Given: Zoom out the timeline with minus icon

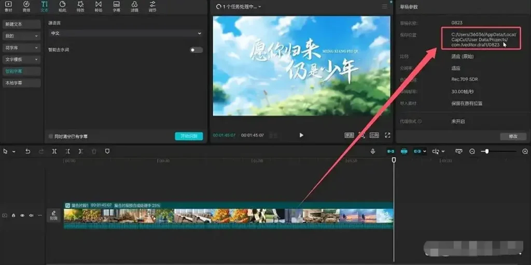Looking at the screenshot, I should pyautogui.click(x=472, y=152).
